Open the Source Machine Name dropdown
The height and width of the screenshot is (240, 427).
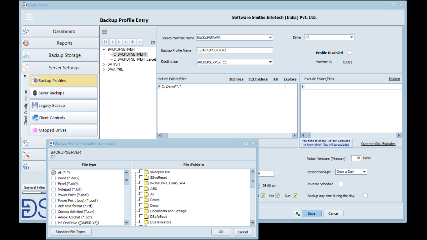click(x=270, y=37)
